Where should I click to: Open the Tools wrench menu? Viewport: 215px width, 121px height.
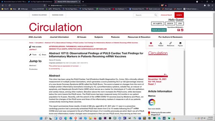pyautogui.click(x=33, y=54)
